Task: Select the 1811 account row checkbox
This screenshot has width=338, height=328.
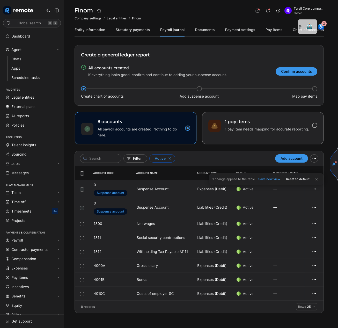Action: [82, 238]
